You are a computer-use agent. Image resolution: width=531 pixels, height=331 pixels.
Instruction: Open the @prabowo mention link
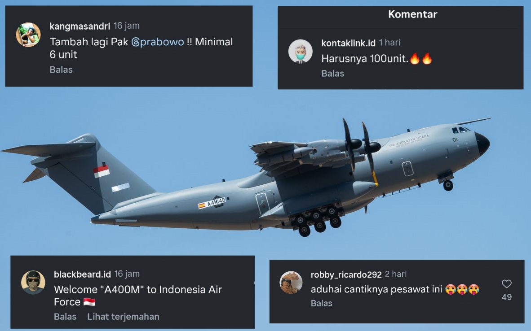point(158,42)
